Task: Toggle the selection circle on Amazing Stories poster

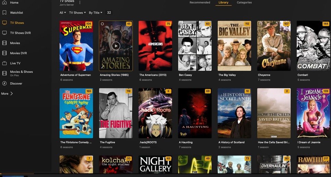Action: [102, 24]
